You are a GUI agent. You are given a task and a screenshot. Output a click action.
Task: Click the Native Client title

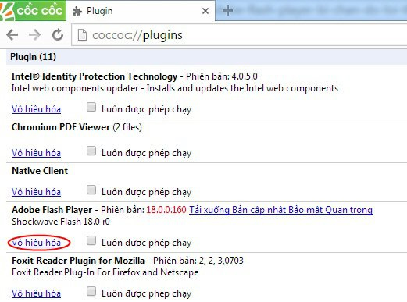(x=40, y=171)
